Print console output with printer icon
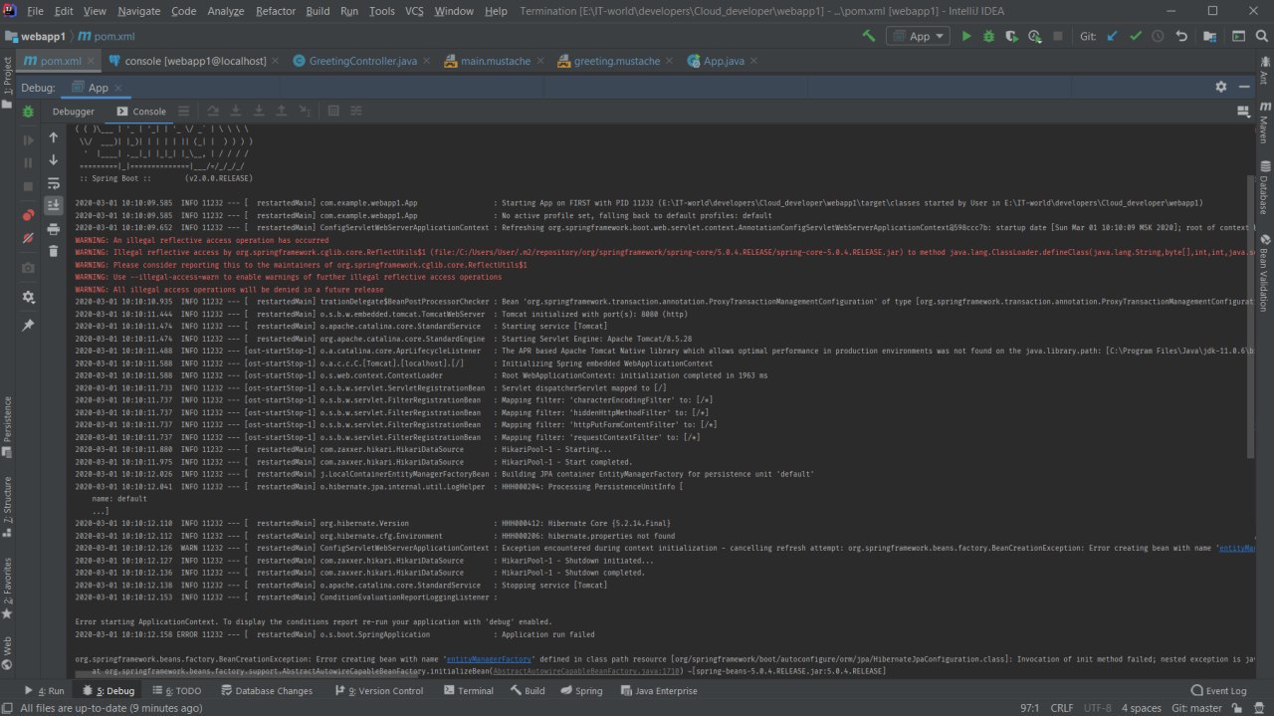 [54, 229]
